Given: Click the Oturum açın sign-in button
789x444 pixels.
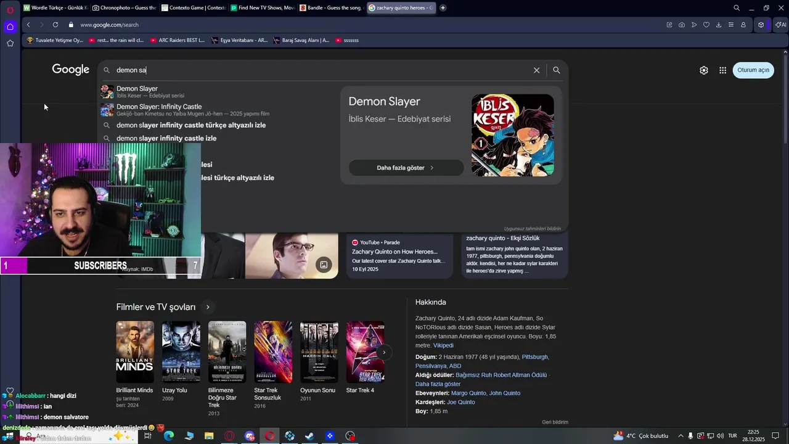Looking at the screenshot, I should click(753, 70).
